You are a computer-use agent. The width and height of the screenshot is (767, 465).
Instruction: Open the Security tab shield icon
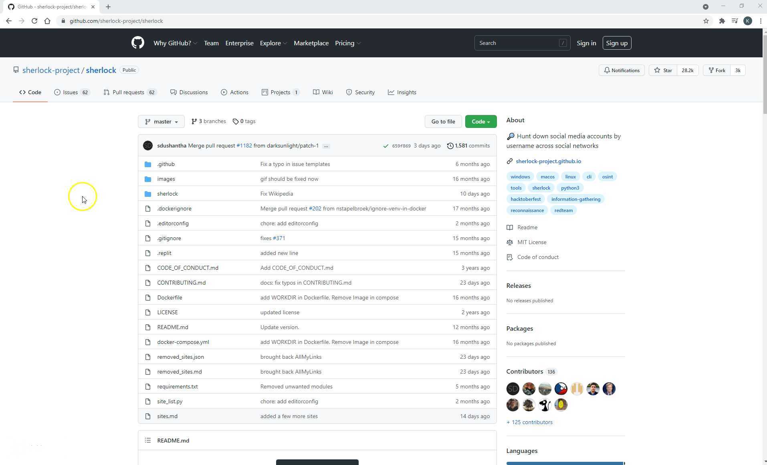[348, 92]
